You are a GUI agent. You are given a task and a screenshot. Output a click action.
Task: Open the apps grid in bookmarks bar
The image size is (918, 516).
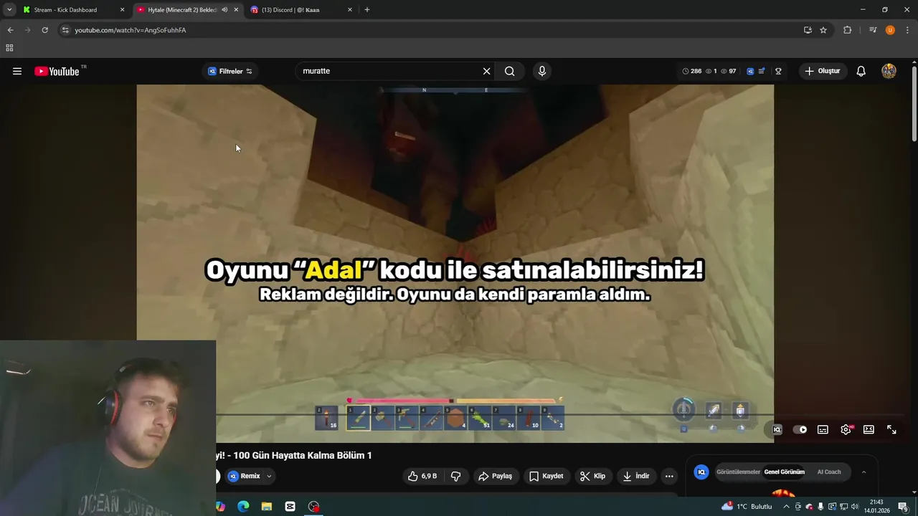pos(9,48)
